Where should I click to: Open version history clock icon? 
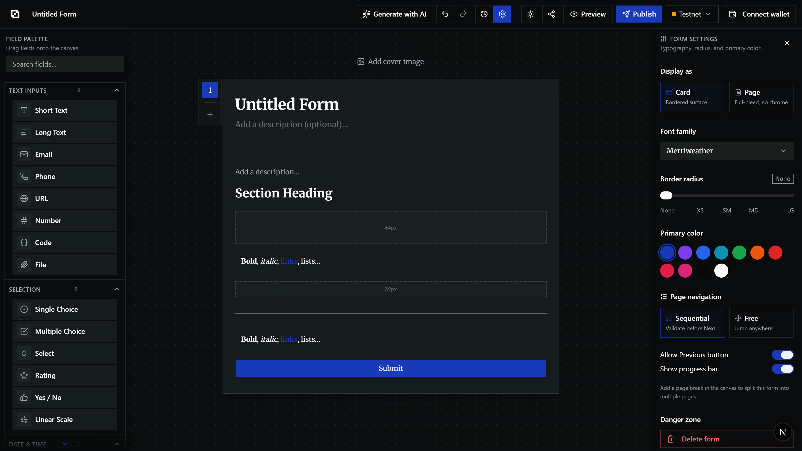tap(484, 14)
